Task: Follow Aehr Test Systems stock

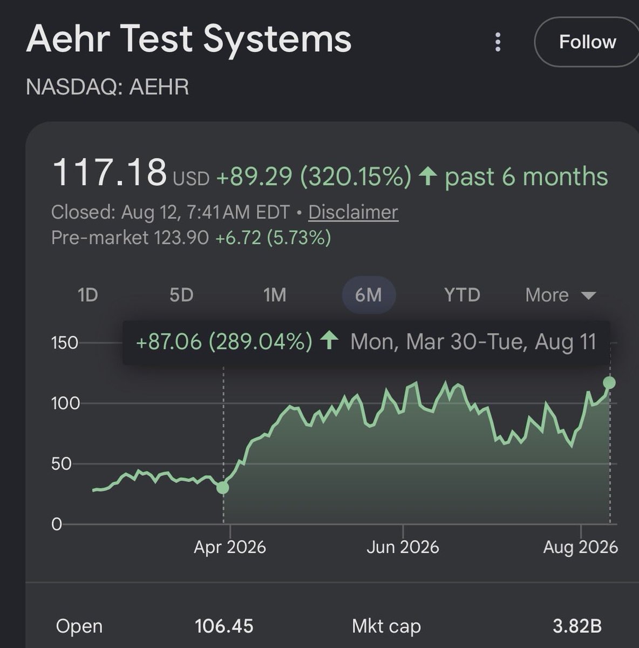Action: [587, 42]
